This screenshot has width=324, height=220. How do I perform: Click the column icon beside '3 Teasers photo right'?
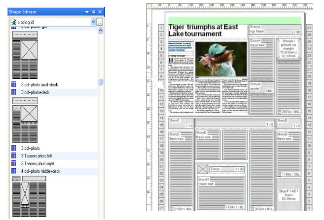coord(14,163)
